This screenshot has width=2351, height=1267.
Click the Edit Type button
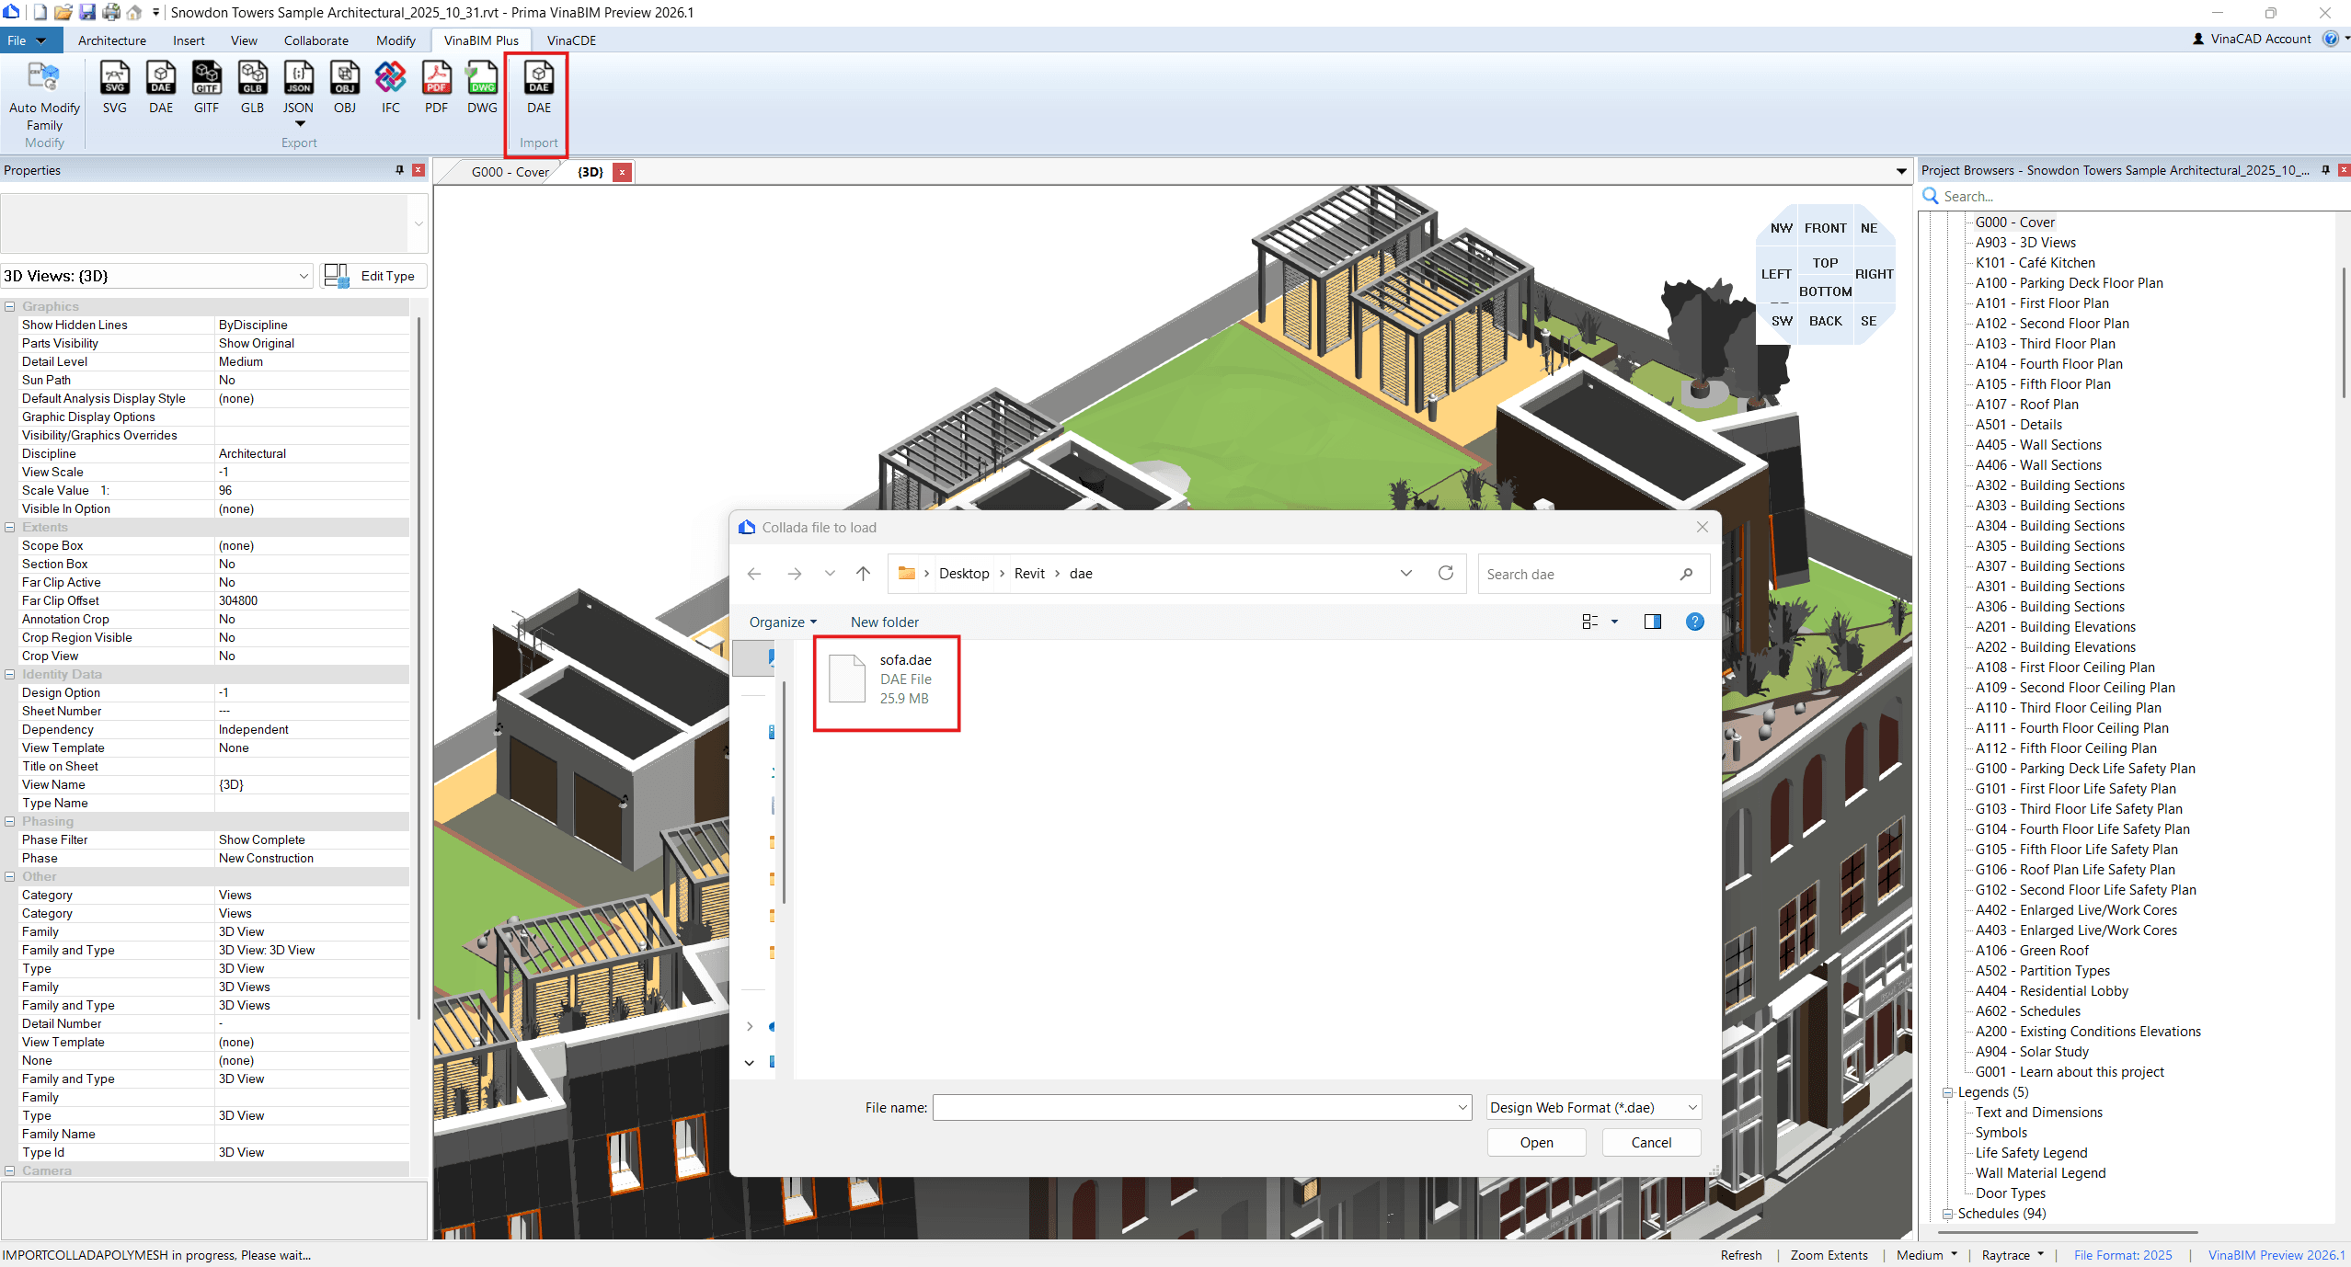(373, 276)
